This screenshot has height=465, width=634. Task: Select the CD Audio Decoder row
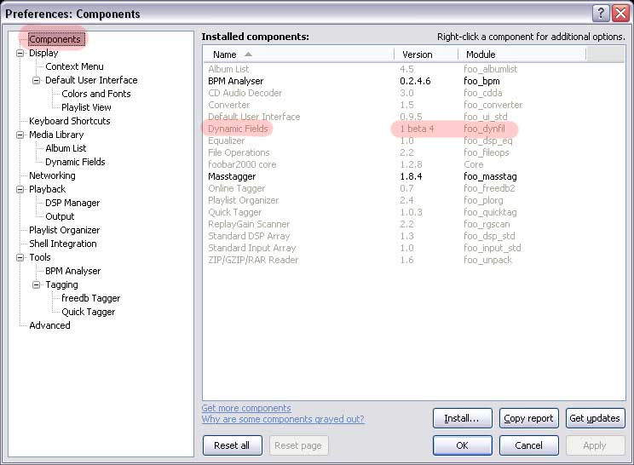[413, 93]
